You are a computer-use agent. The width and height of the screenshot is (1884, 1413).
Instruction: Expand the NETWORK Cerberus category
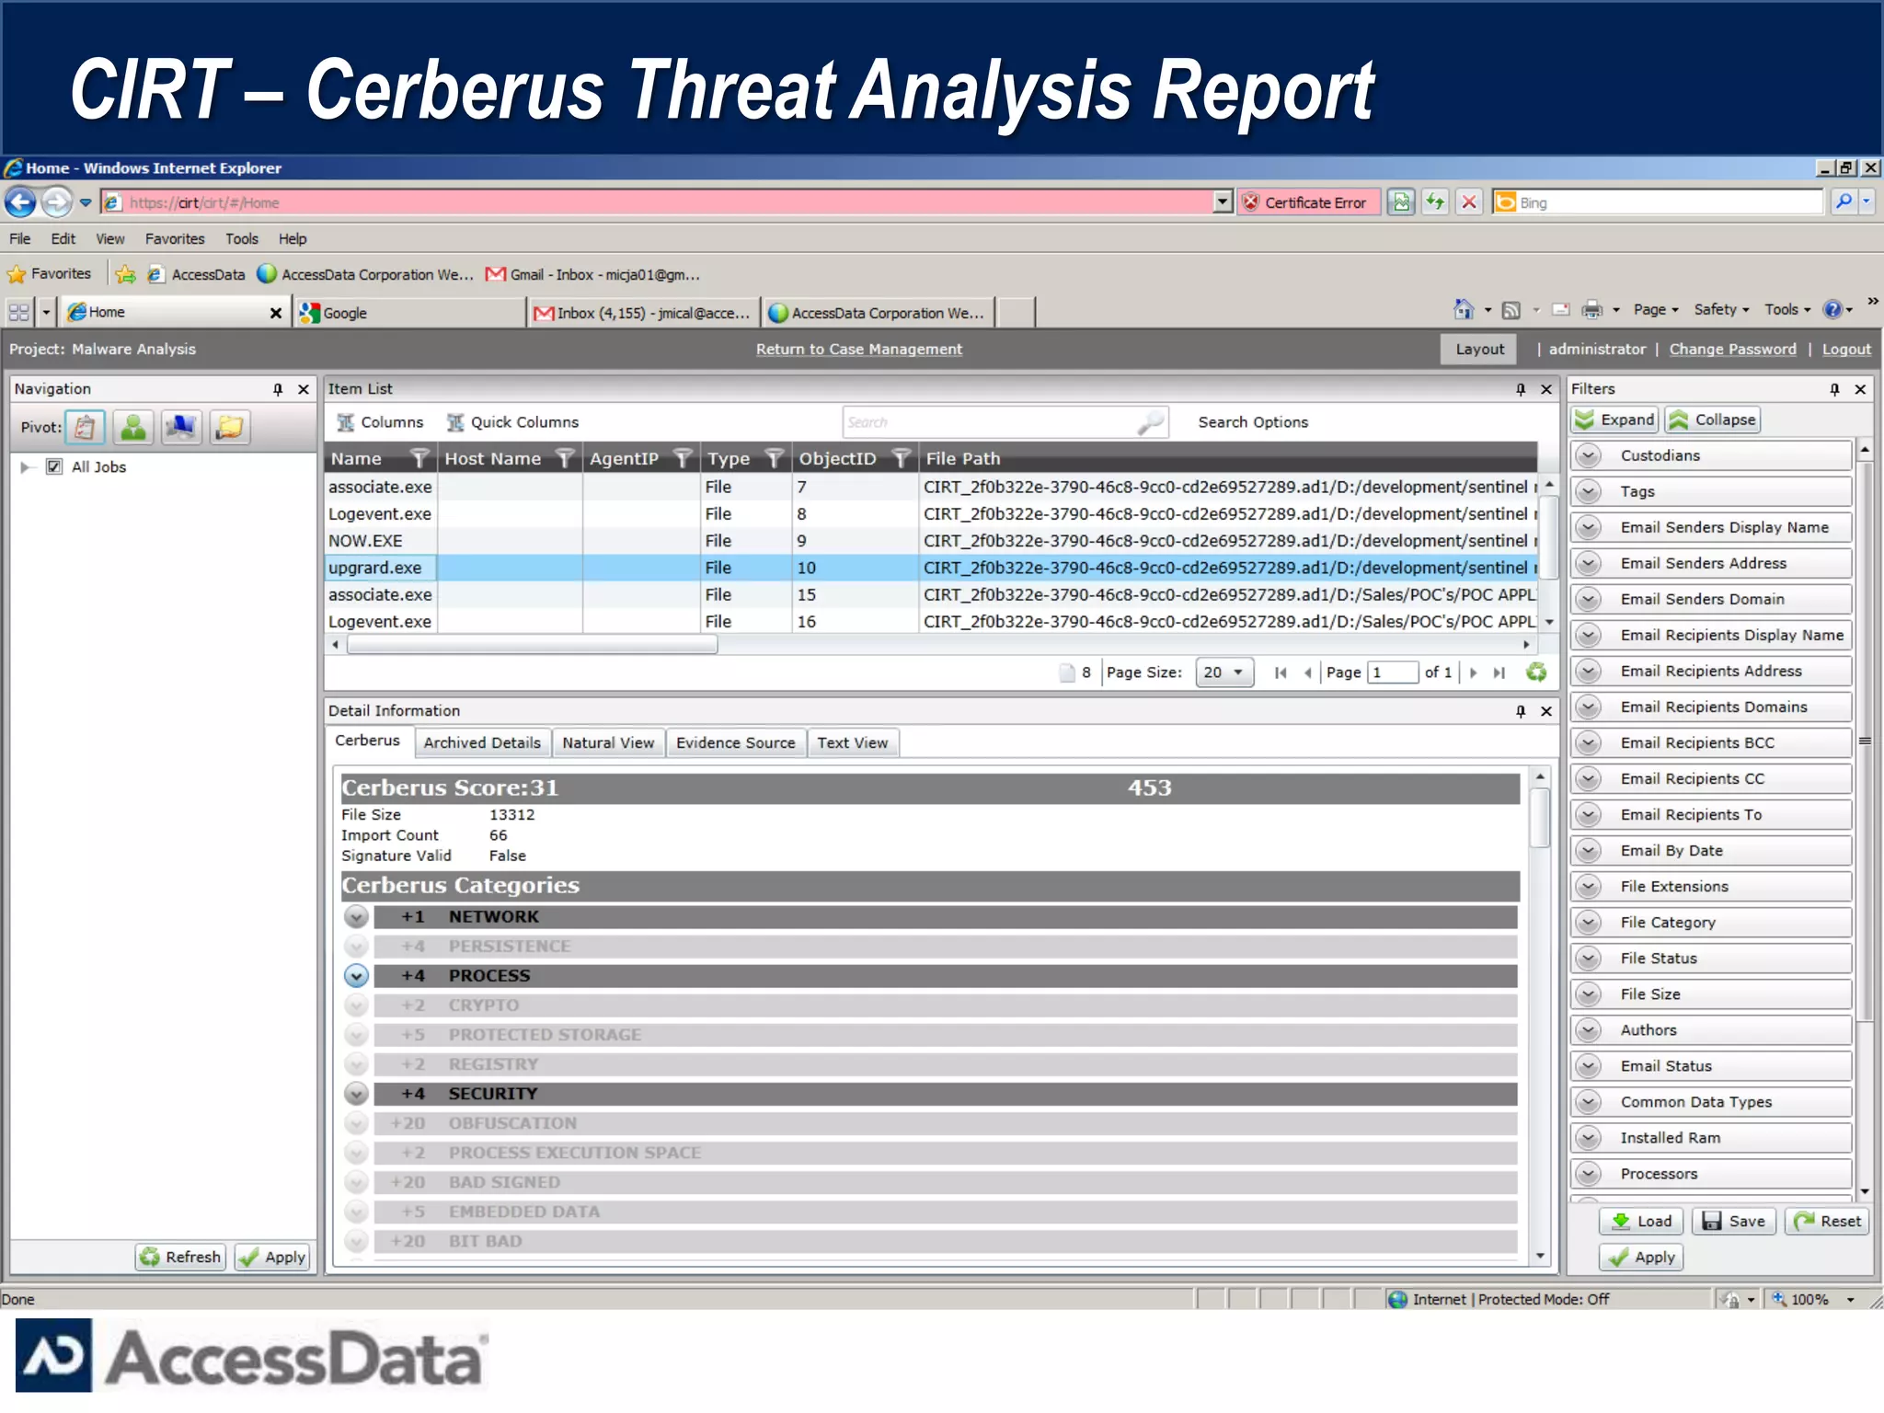[x=356, y=917]
